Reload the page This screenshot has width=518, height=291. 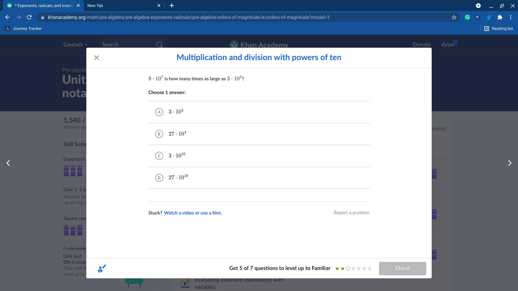[29, 17]
